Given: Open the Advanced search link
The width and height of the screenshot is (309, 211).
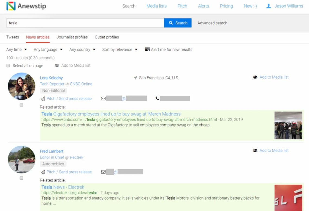Looking at the screenshot, I should click(212, 23).
